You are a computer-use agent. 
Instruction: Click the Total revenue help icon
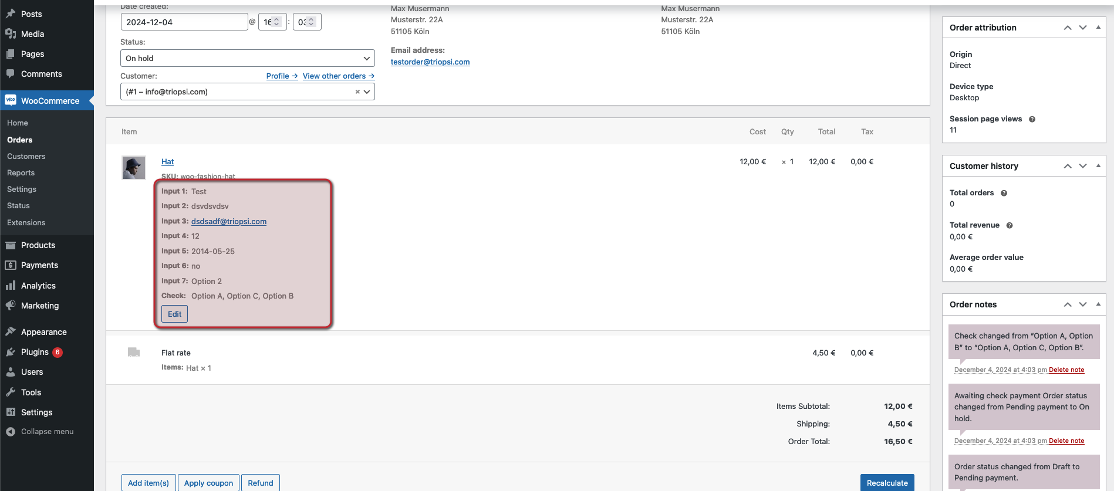click(1010, 225)
